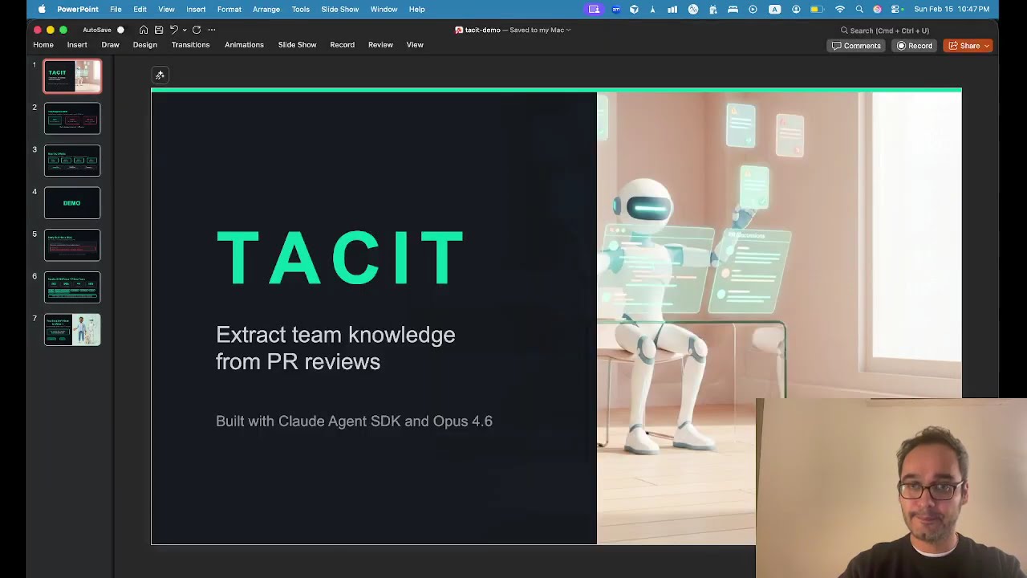
Task: Open the Window menu in the menu bar
Action: tap(384, 10)
